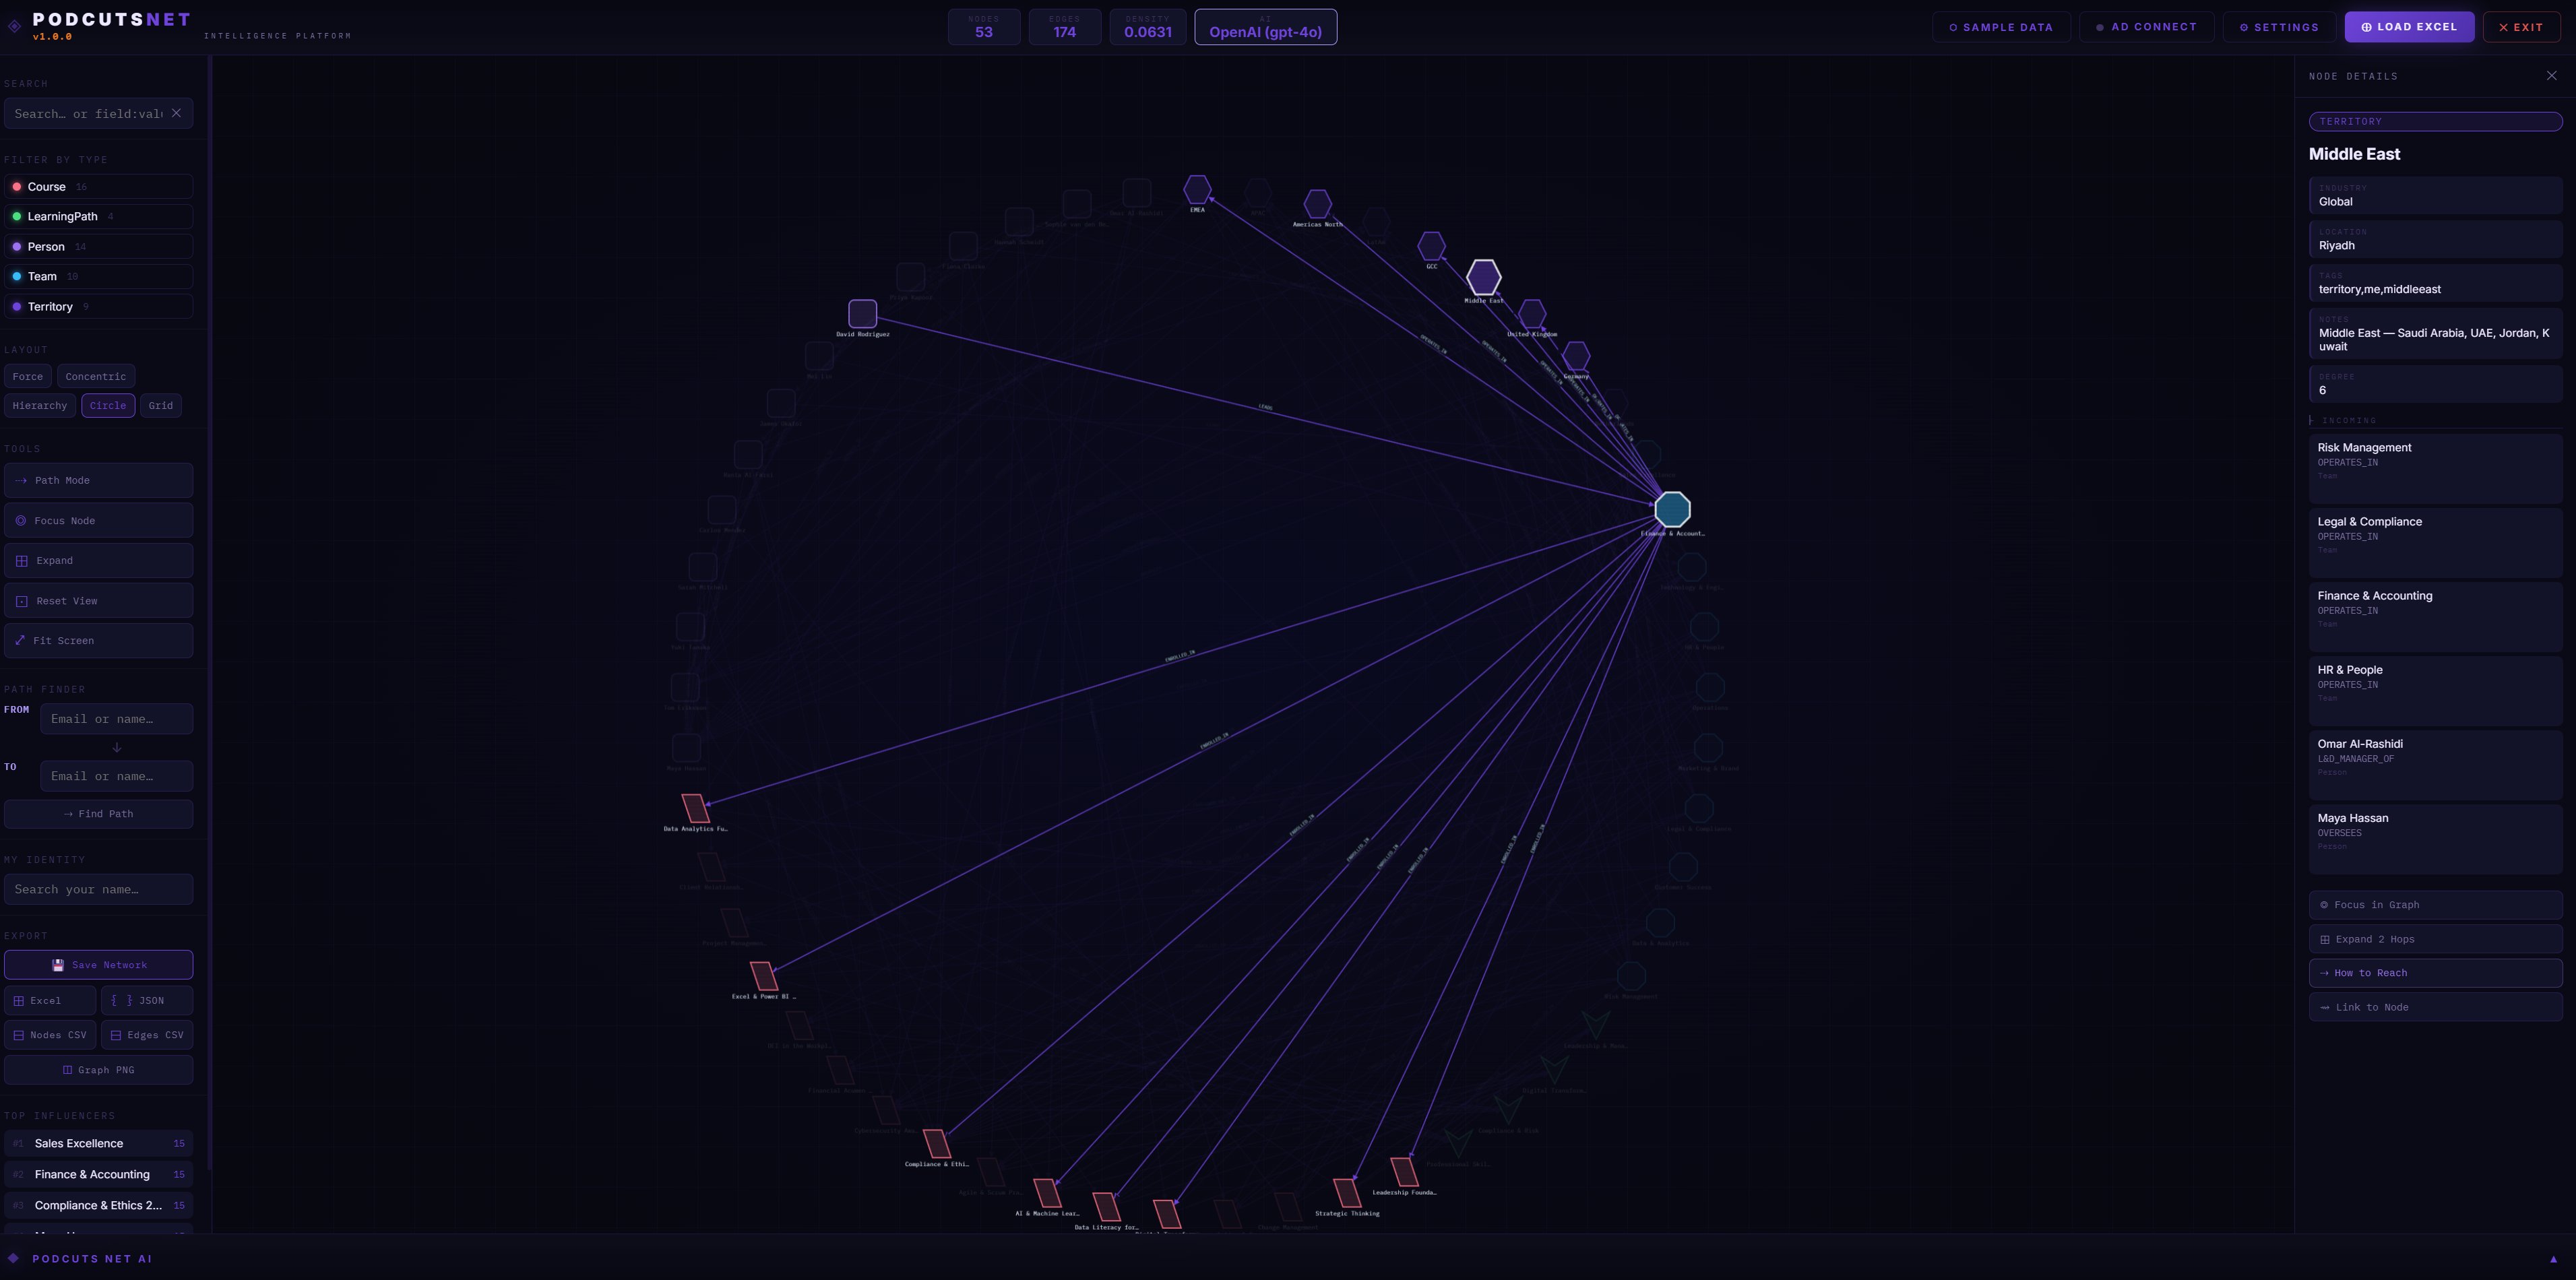Select the AI & Machine Lear… course node
Screen dimensions: 2576x1280
click(x=1047, y=1193)
